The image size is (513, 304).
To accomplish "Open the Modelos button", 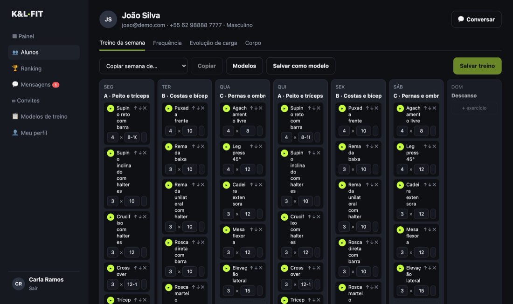I will point(244,66).
